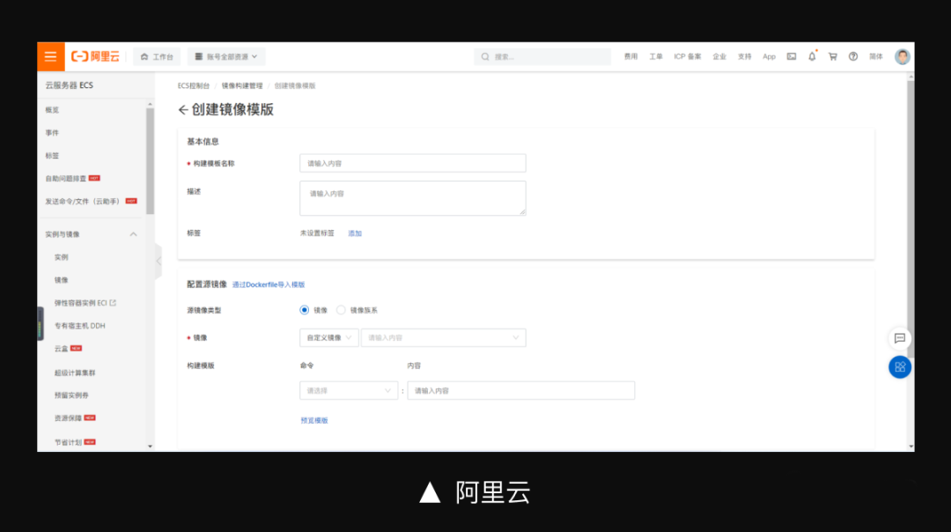951x532 pixels.
Task: Open 费用 in the top bar
Action: tap(630, 56)
